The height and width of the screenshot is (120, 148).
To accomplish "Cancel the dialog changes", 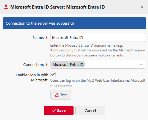I will 90,110.
